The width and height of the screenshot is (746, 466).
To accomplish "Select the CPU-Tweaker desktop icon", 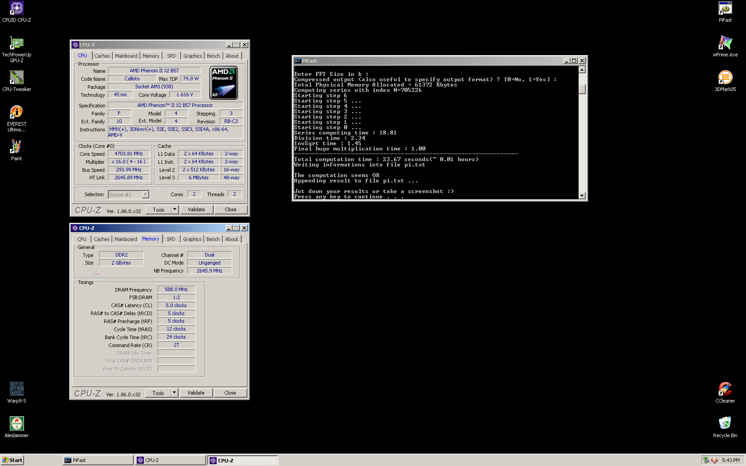I will pos(16,81).
